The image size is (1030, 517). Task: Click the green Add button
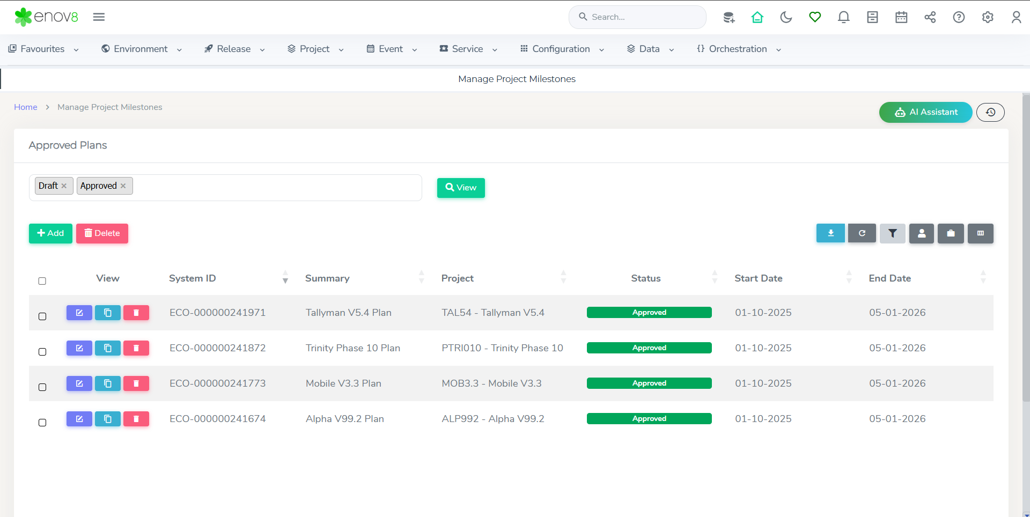tap(50, 233)
